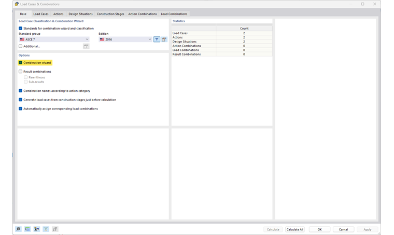This screenshot has width=394, height=235.
Task: Uncheck Automatically assign corresponding load combinations
Action: pyautogui.click(x=21, y=109)
